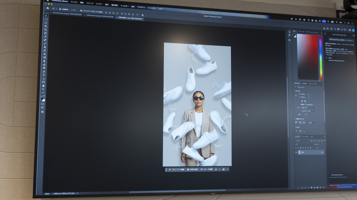Click the Home icon in options bar

[47, 8]
